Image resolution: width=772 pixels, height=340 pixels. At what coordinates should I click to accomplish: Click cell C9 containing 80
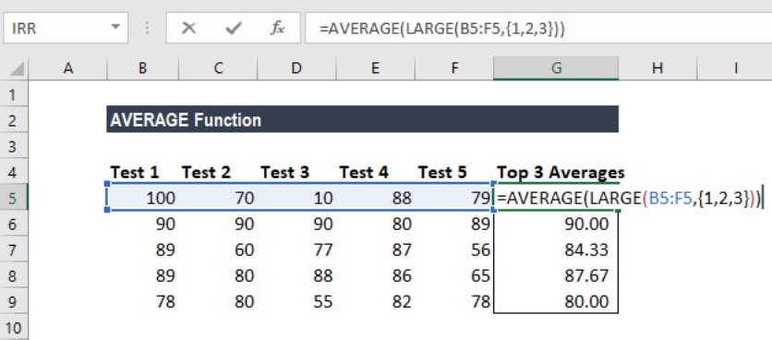218,301
